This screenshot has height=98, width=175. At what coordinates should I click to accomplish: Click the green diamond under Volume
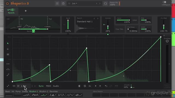point(108,35)
